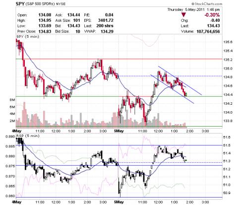Viewport: 238px width, 205px height.
Task: Select the 134.0 price axis label
Action: click(x=228, y=112)
